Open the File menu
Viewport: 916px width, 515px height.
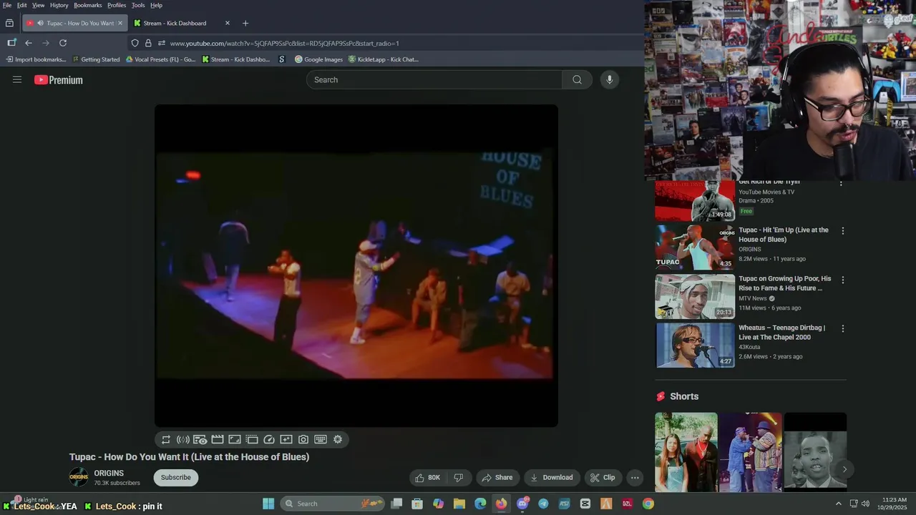[x=7, y=5]
